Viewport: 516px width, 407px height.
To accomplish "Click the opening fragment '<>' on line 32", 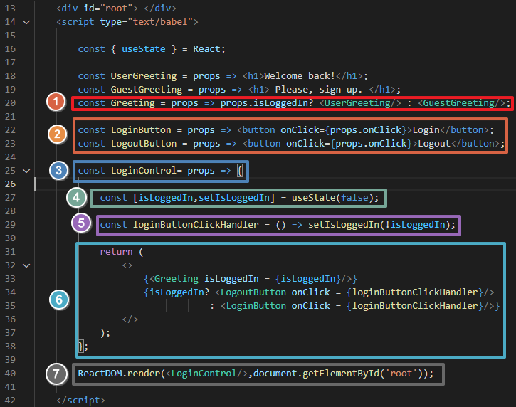I will point(127,265).
